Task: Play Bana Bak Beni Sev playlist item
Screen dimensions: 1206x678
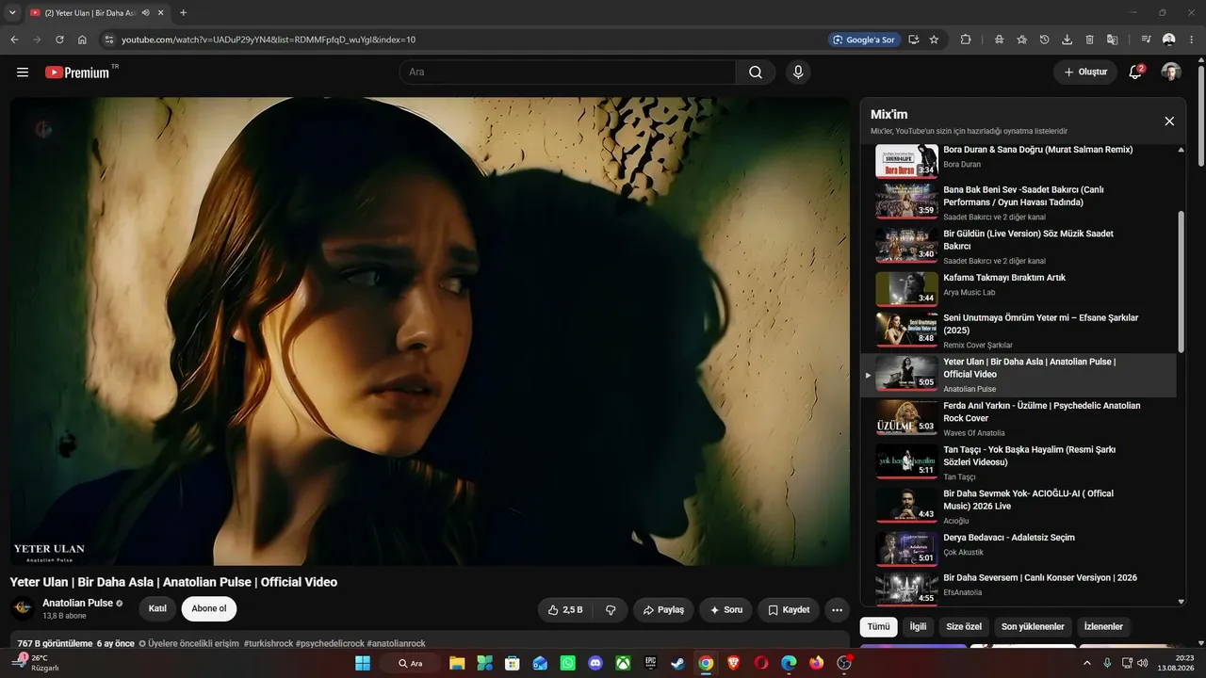Action: click(x=1019, y=202)
